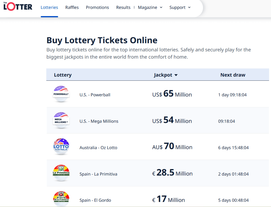Open the Lotteries tab
The height and width of the screenshot is (207, 271).
click(x=49, y=7)
